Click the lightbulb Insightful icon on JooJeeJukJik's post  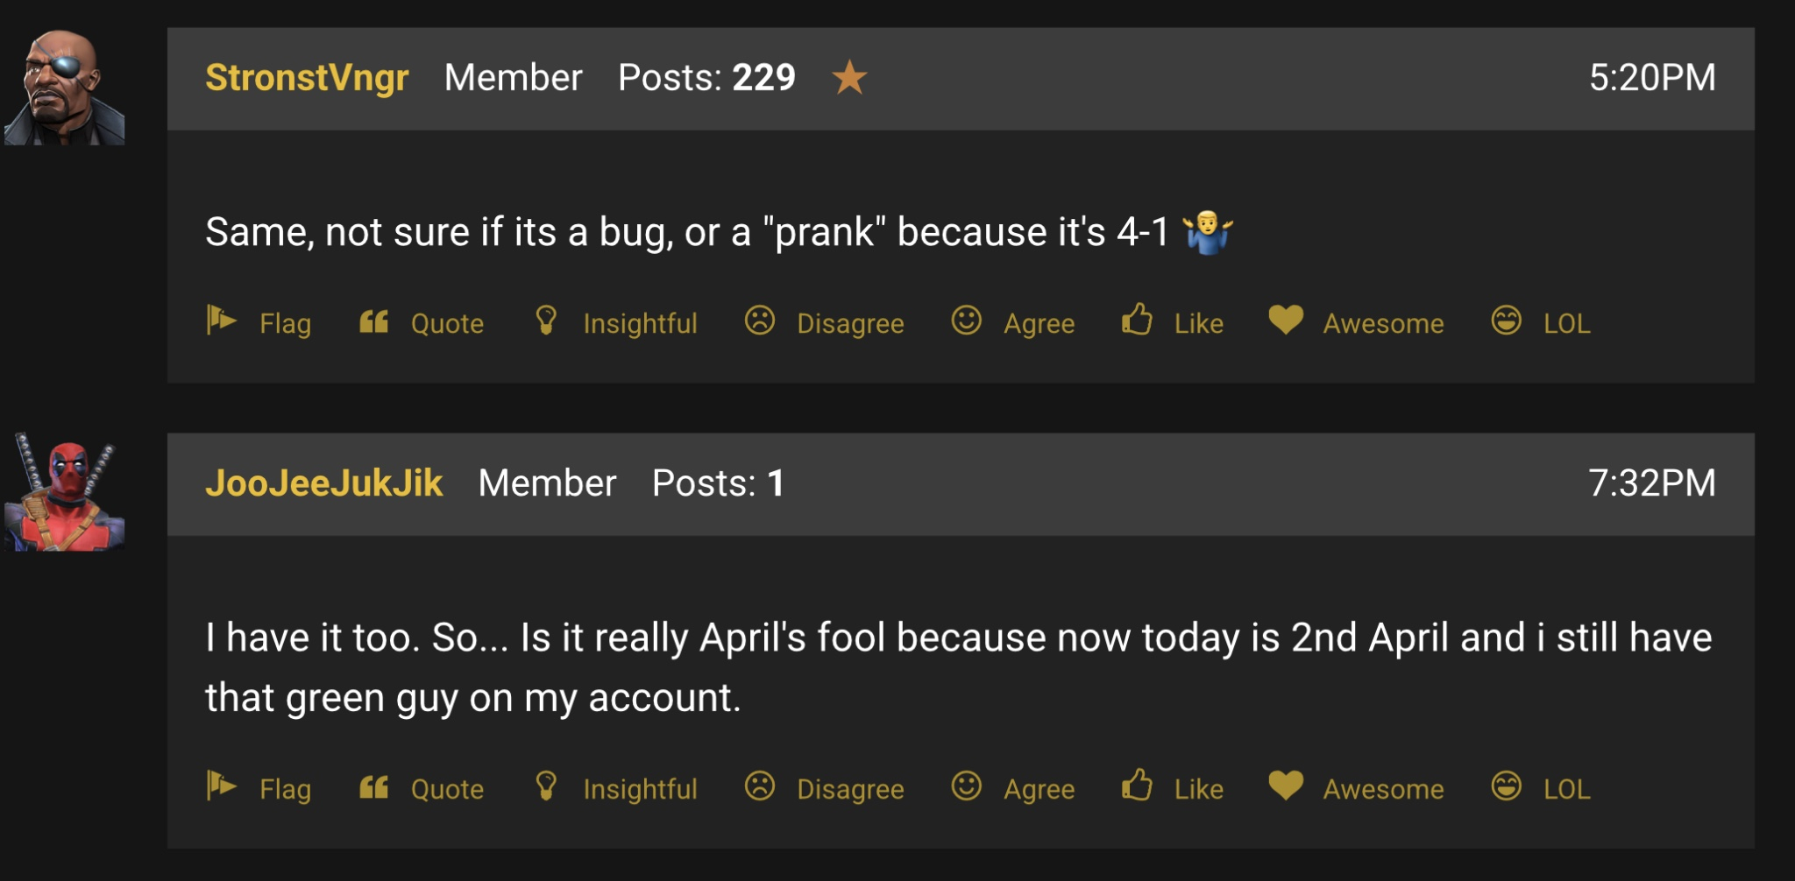click(546, 786)
